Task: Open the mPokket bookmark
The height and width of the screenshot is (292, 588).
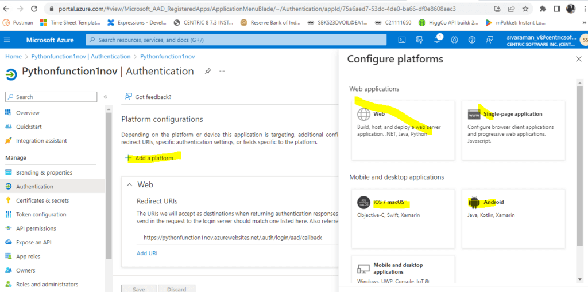Action: point(516,22)
